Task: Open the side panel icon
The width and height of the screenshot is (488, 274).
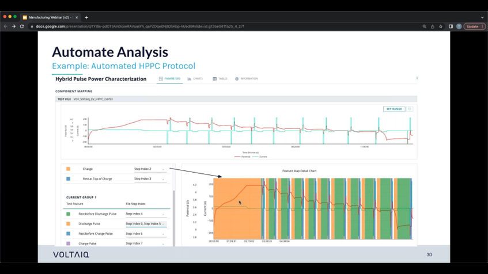Action: click(x=451, y=26)
